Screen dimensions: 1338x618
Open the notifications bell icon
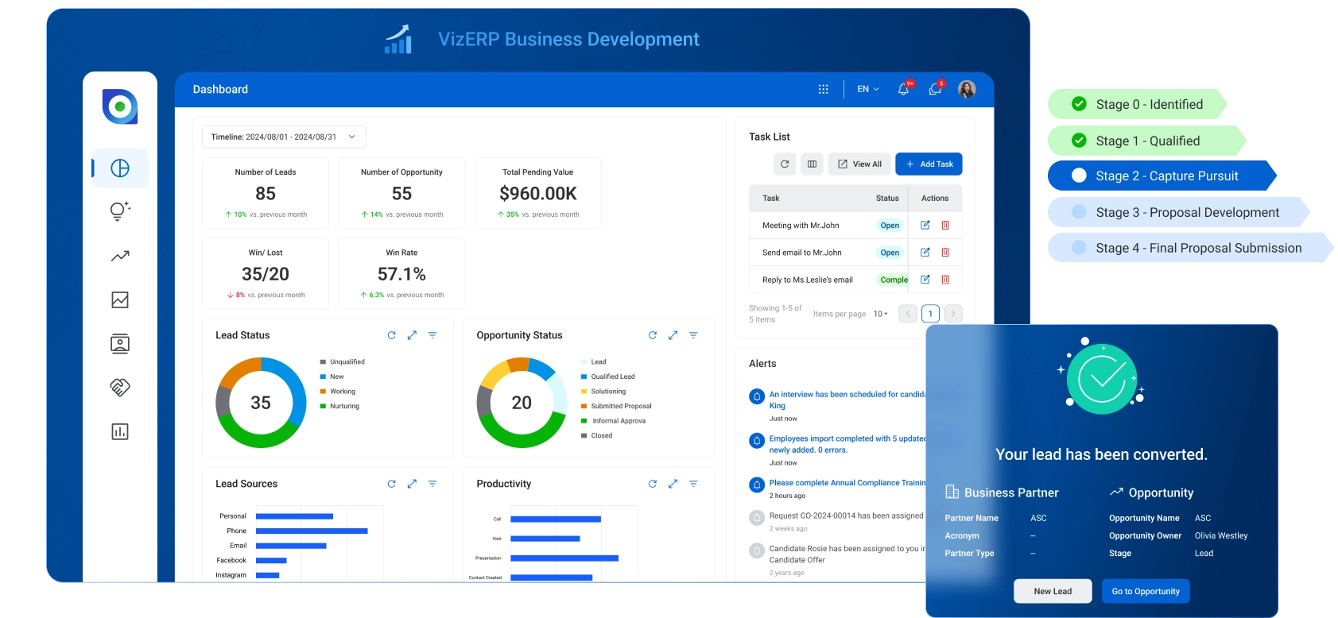[x=904, y=89]
